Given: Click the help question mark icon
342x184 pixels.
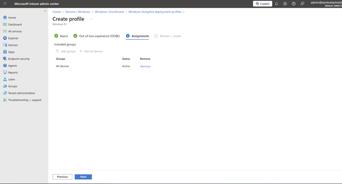Looking at the screenshot, I should 294,4.
